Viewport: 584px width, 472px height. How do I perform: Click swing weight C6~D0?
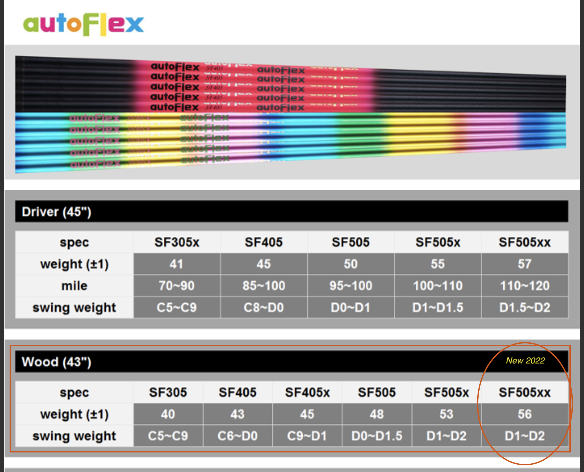pyautogui.click(x=238, y=436)
